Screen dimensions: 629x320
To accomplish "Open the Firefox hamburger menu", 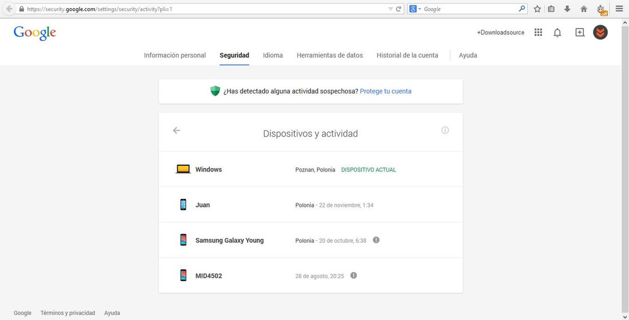I will [619, 9].
